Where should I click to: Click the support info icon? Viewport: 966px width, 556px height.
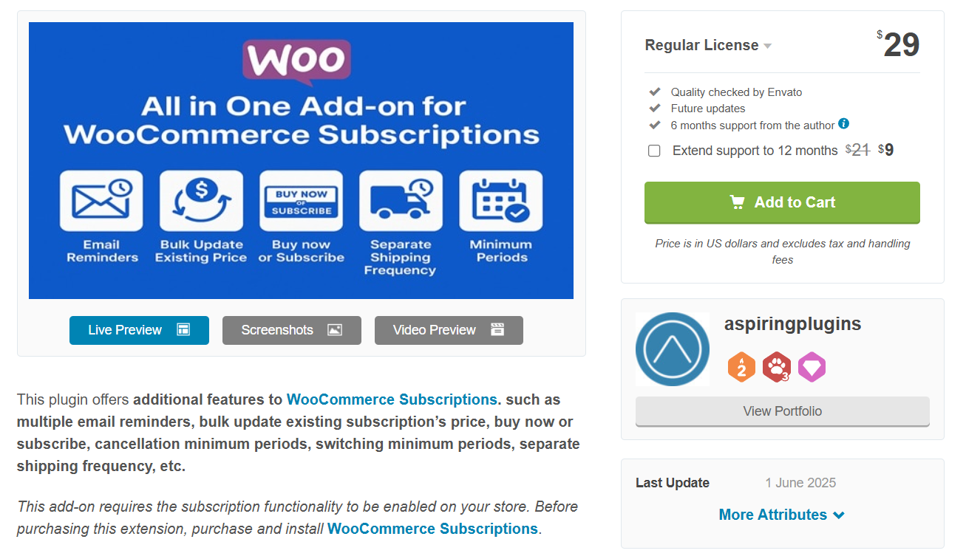843,124
